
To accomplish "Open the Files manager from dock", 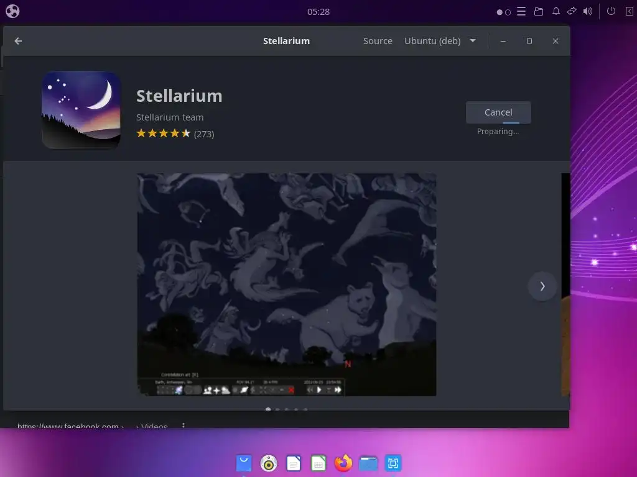I will click(368, 463).
